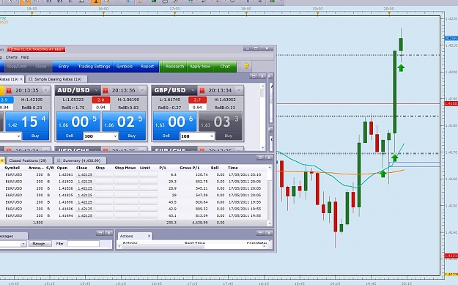Open the green Research button
The image size is (458, 285).
pyautogui.click(x=174, y=67)
